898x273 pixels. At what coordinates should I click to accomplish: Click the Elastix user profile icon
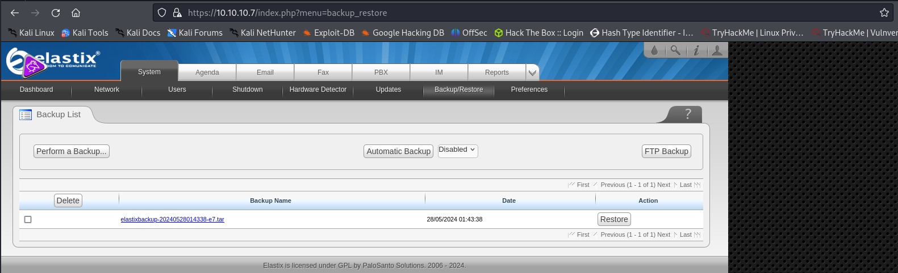(717, 50)
